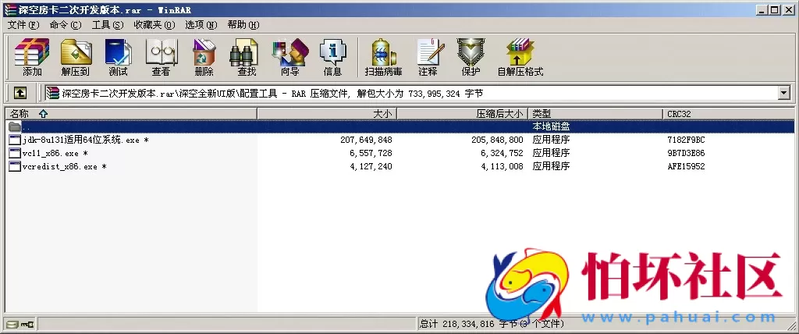Click the 查看 (View) toolbar icon
Screen dimensions: 799x334
pos(161,52)
